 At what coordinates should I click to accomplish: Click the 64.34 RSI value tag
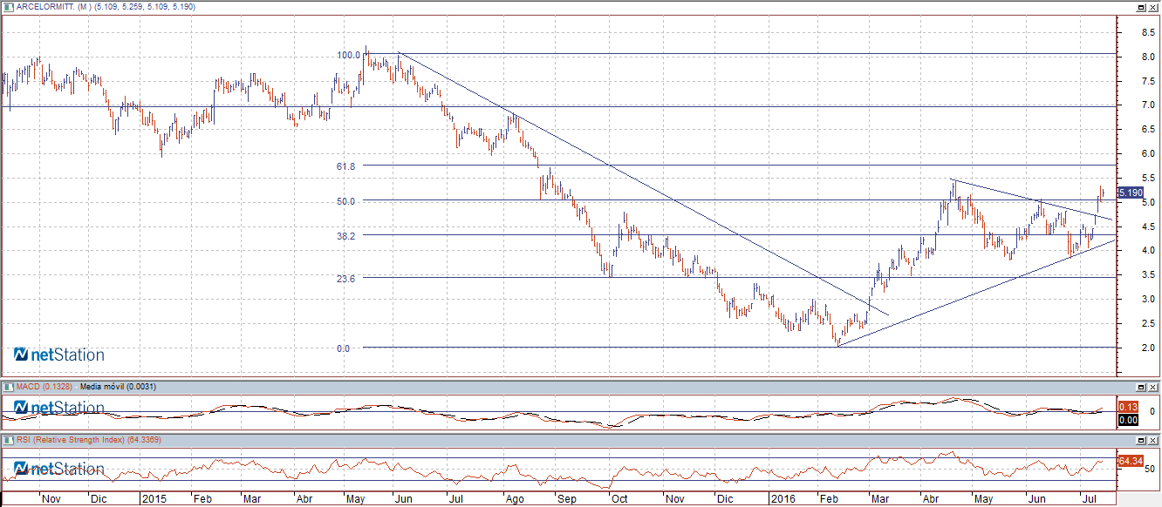[1130, 461]
